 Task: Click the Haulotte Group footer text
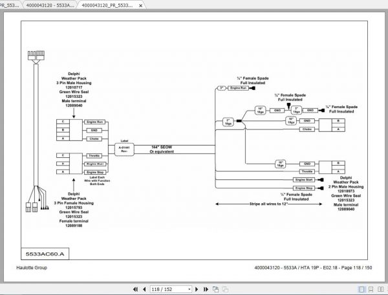point(32,268)
